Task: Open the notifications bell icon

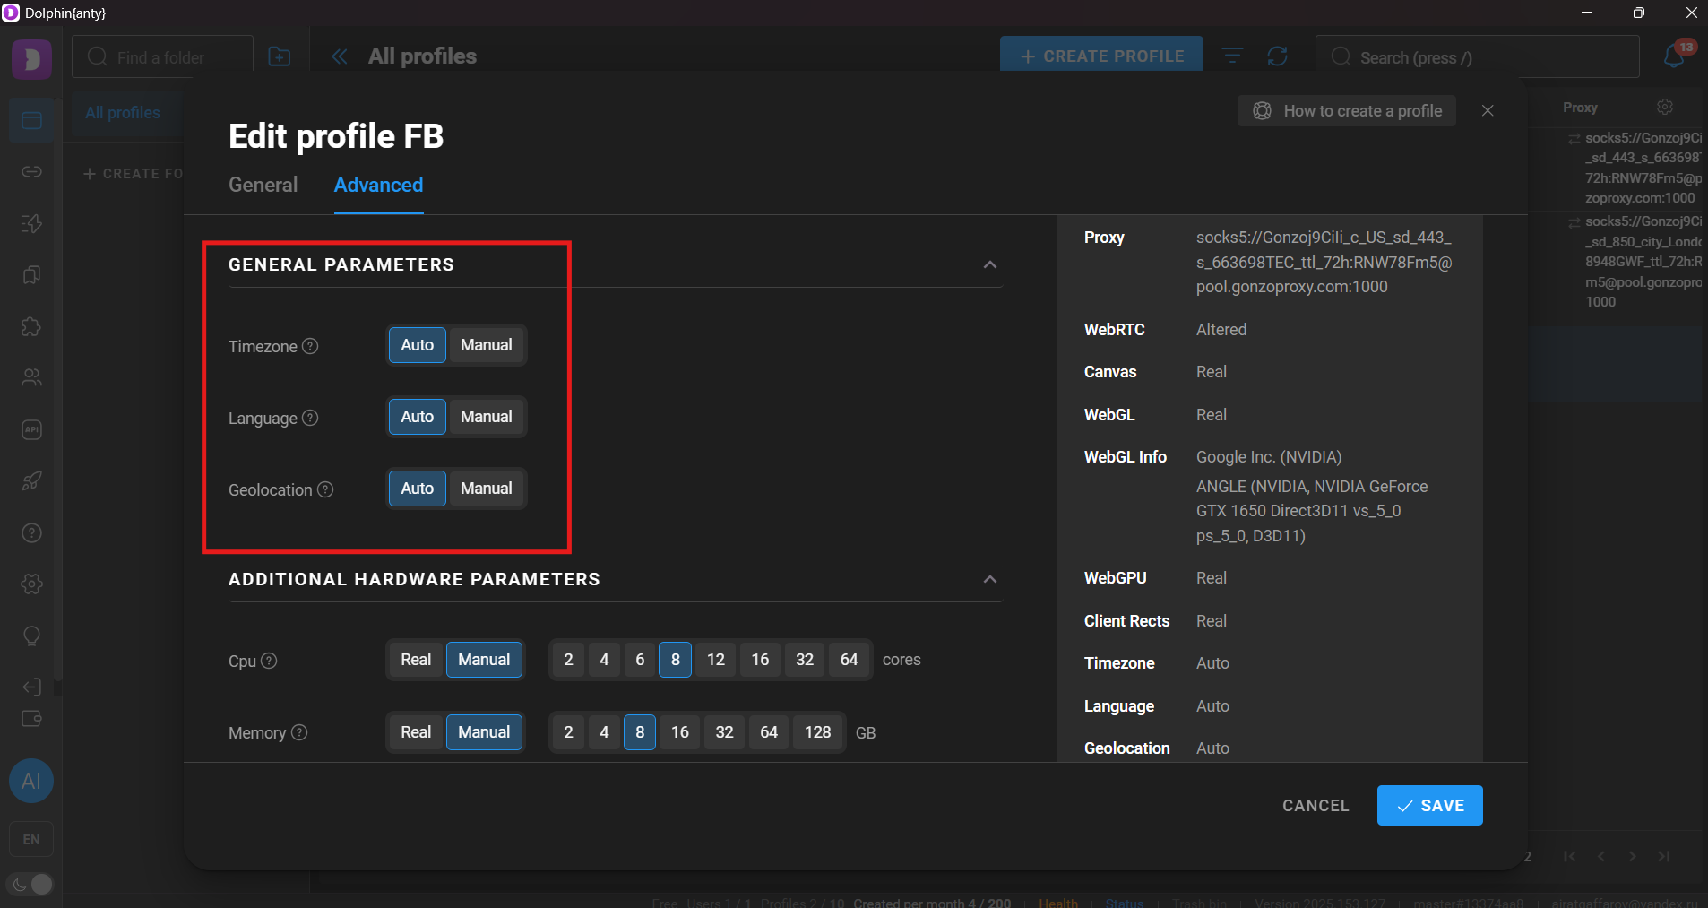Action: tap(1674, 56)
